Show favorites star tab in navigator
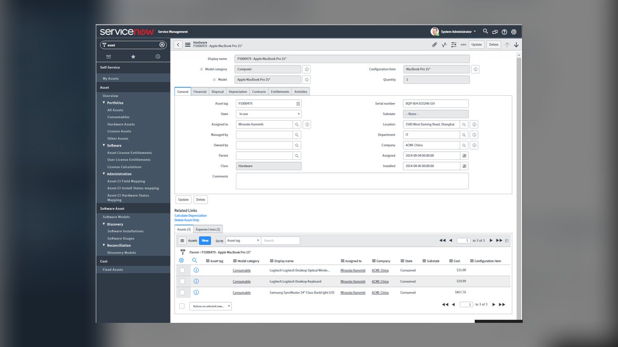 click(x=133, y=57)
